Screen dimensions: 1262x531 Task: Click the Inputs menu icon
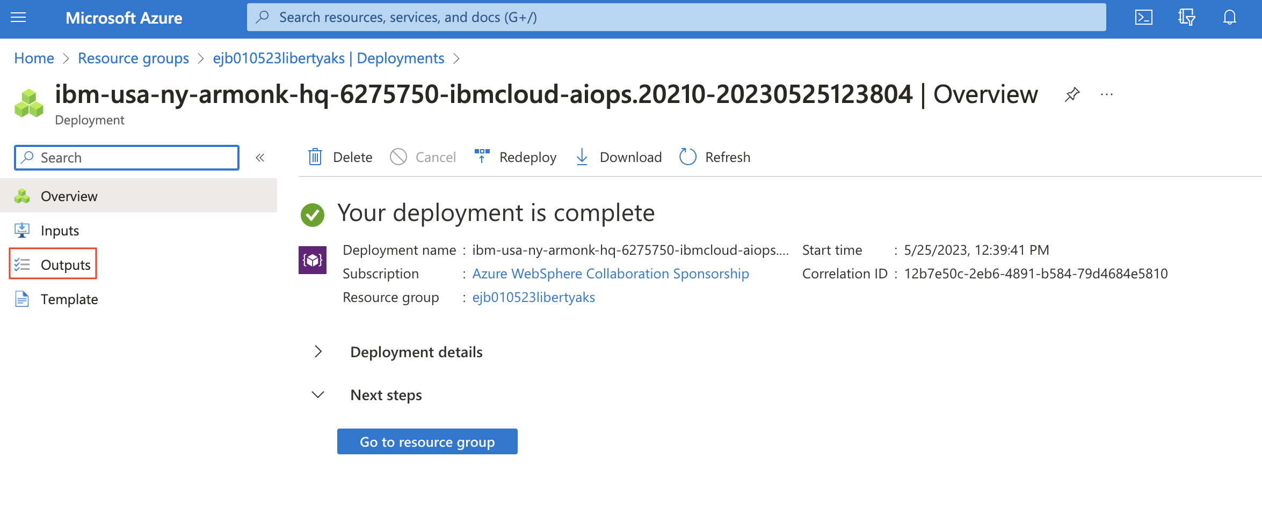(22, 231)
